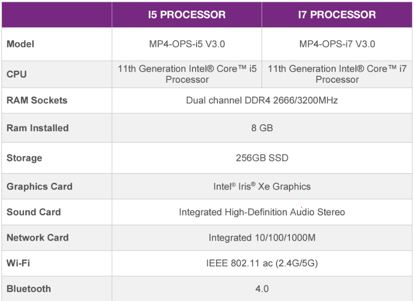Select the Bluetooth 4.0 version value
Viewport: 414px width, 301px height.
[262, 289]
